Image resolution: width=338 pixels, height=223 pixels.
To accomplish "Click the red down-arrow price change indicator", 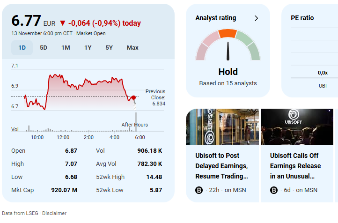I will (63, 23).
